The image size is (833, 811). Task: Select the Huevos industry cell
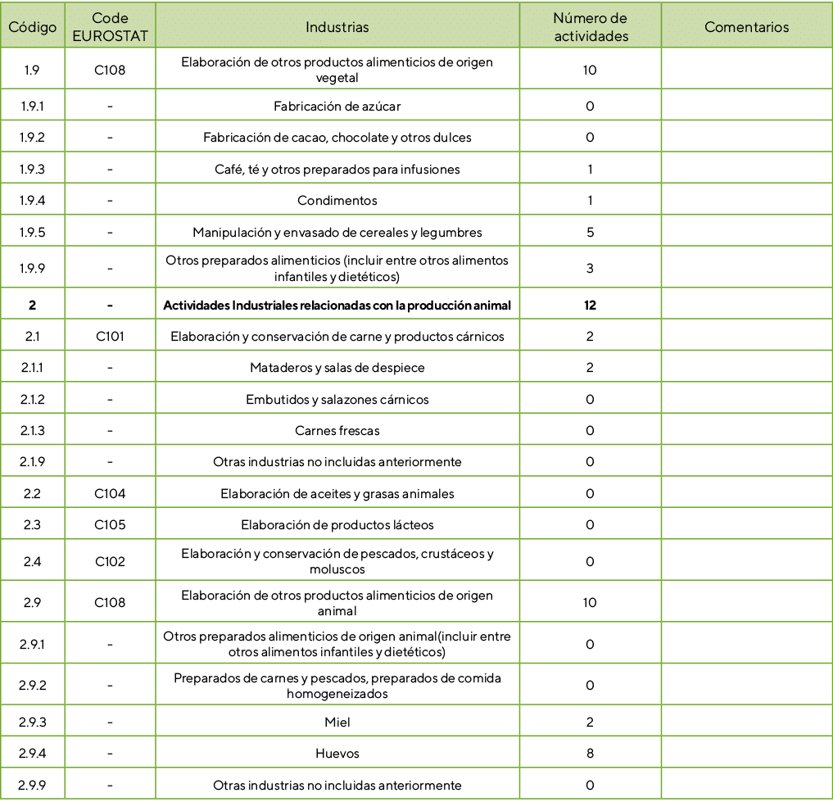[x=337, y=754]
